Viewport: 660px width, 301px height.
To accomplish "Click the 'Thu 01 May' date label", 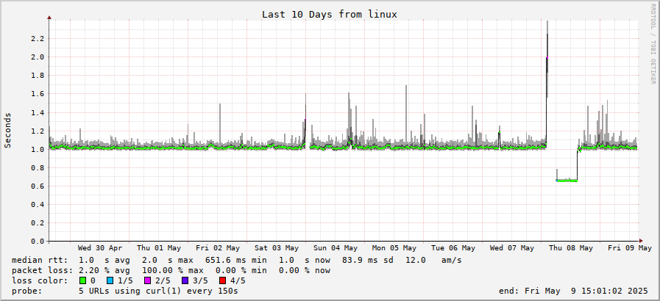I will pyautogui.click(x=159, y=248).
